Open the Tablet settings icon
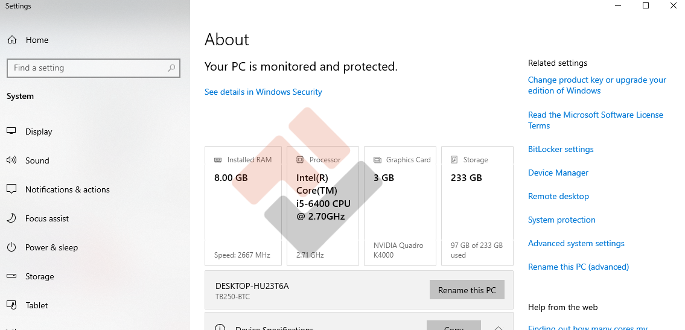This screenshot has width=685, height=330. 11,305
